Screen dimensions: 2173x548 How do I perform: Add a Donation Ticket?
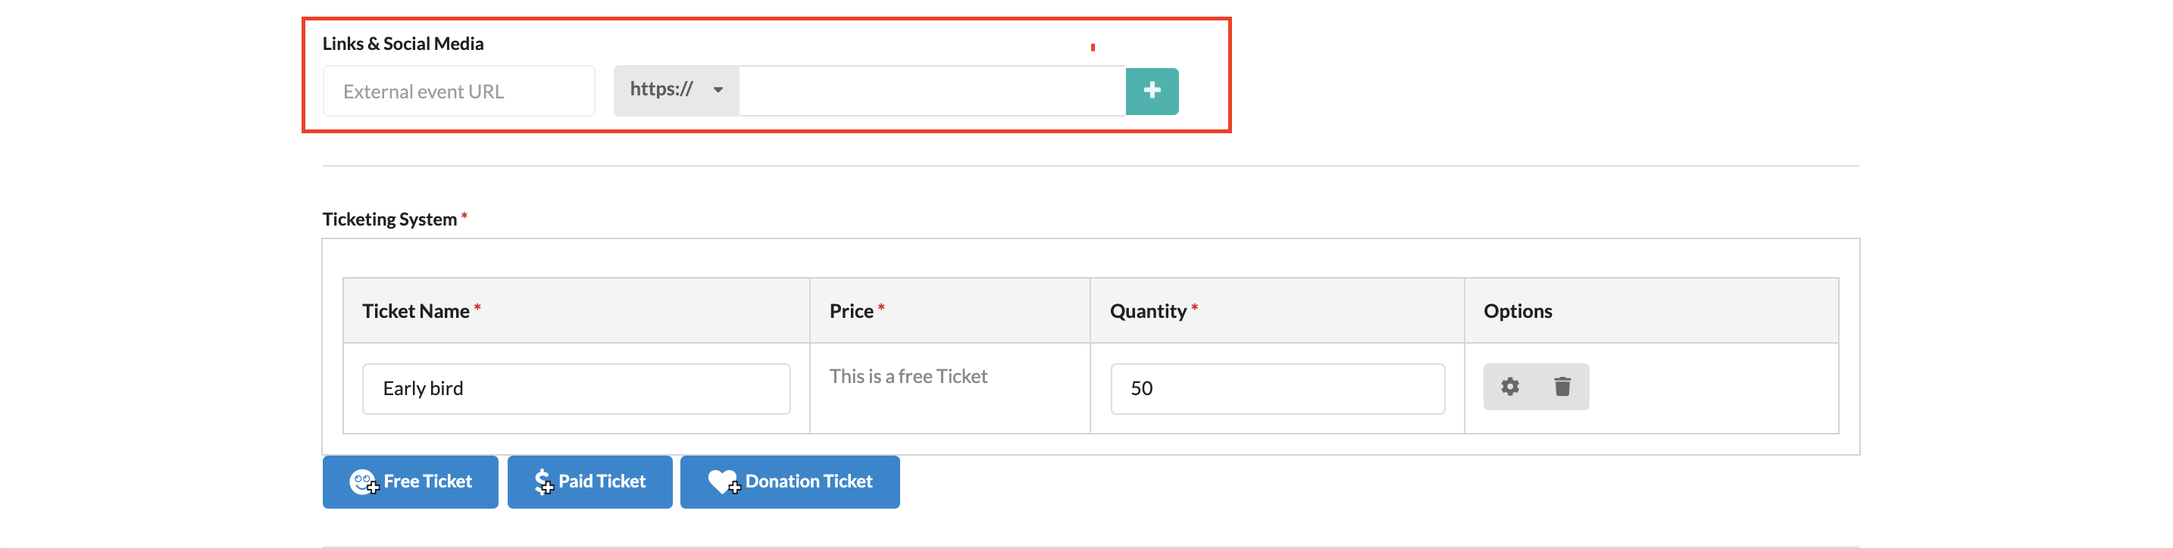click(789, 481)
